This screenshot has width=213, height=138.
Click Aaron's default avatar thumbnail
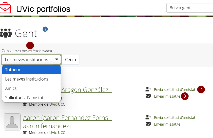point(12,122)
